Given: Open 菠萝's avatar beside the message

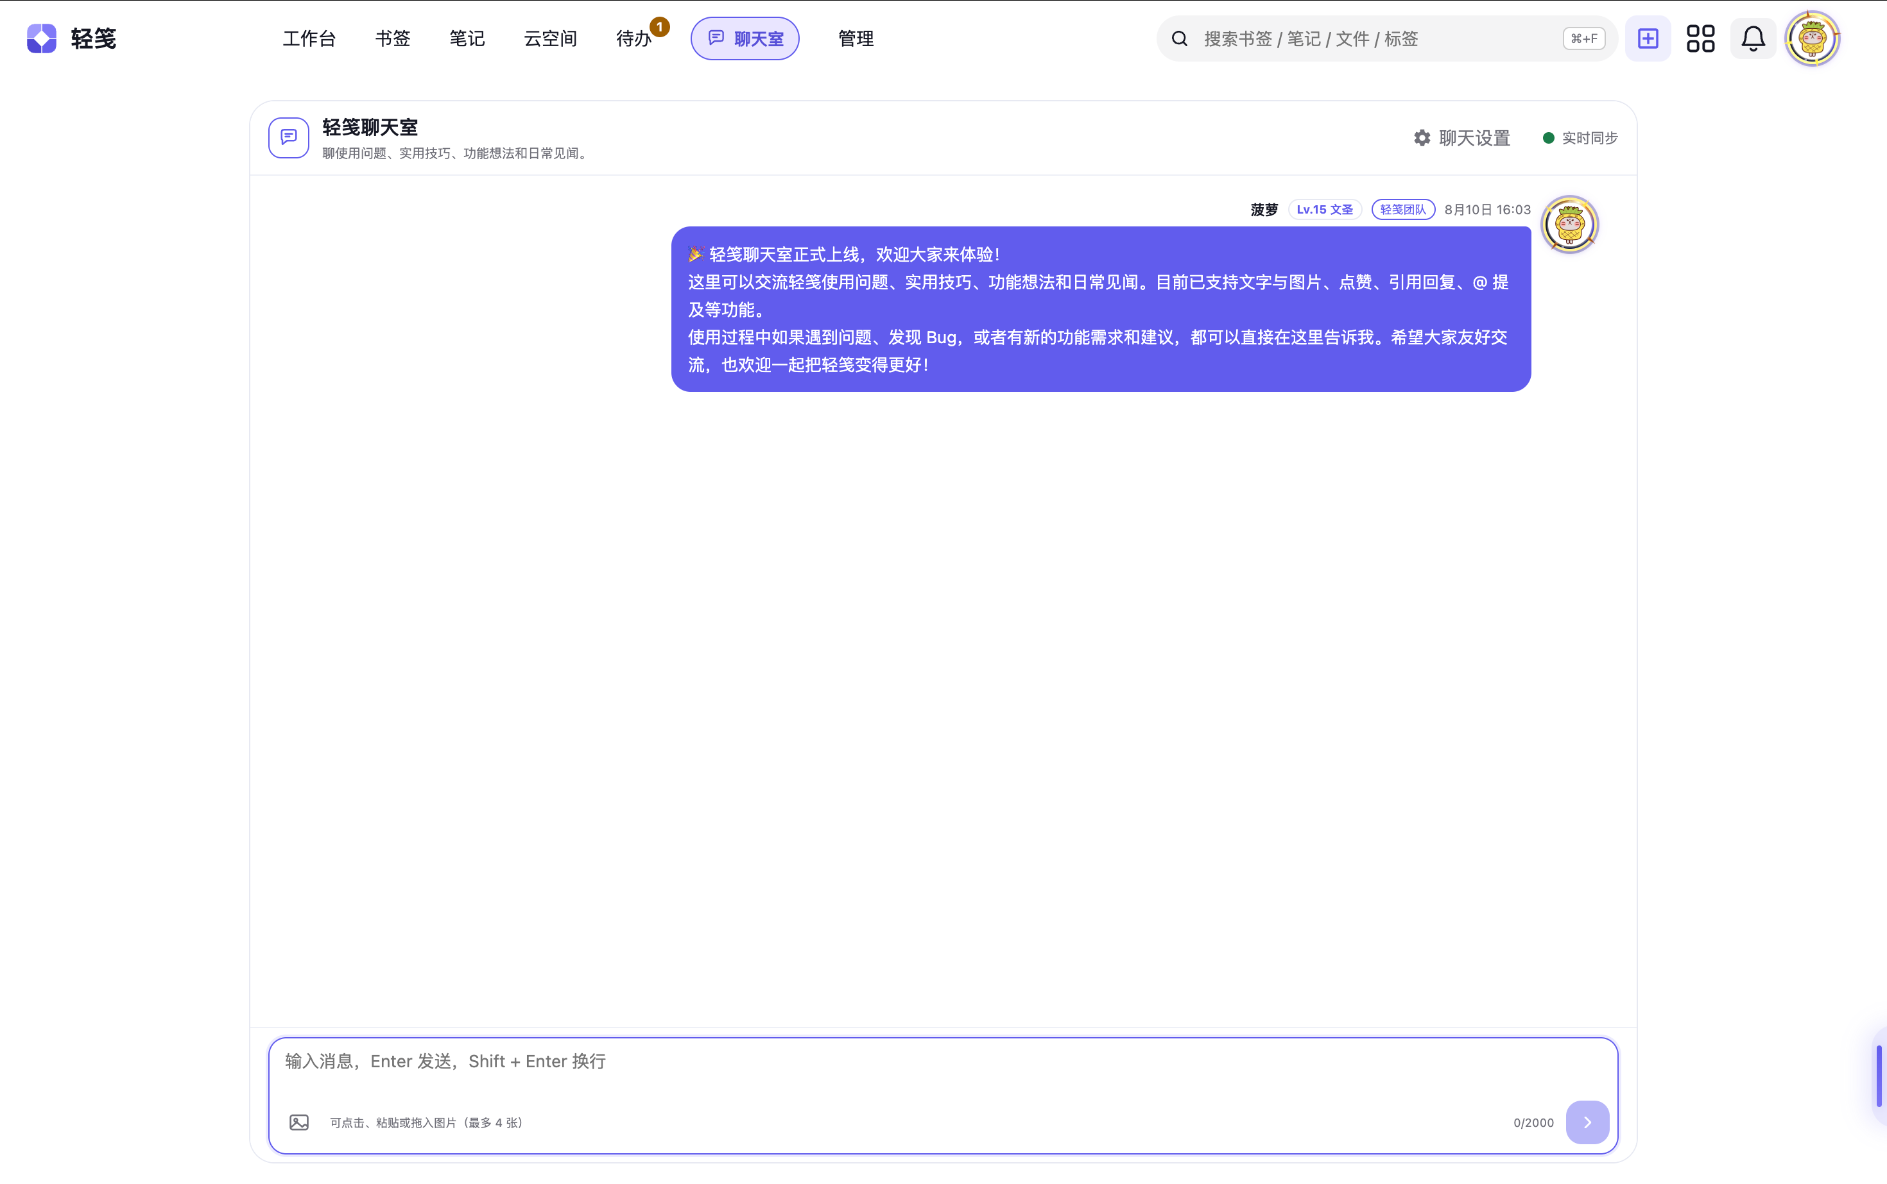Looking at the screenshot, I should pos(1570,224).
